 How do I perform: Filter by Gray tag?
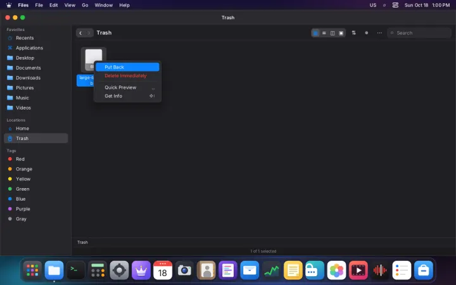[35, 219]
